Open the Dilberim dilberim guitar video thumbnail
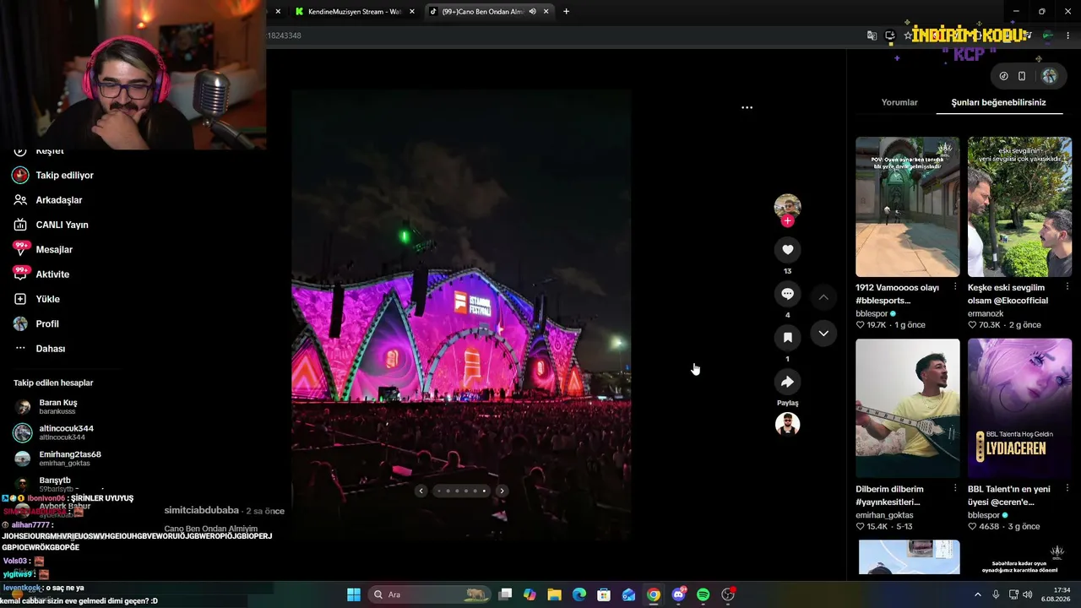 [x=907, y=409]
